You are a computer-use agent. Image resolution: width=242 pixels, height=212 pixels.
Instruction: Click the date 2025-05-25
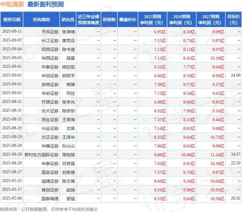pos(12,181)
